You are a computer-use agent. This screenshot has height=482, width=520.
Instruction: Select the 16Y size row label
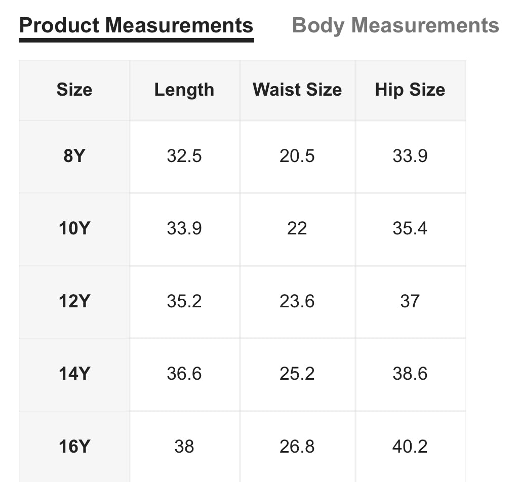pyautogui.click(x=73, y=447)
